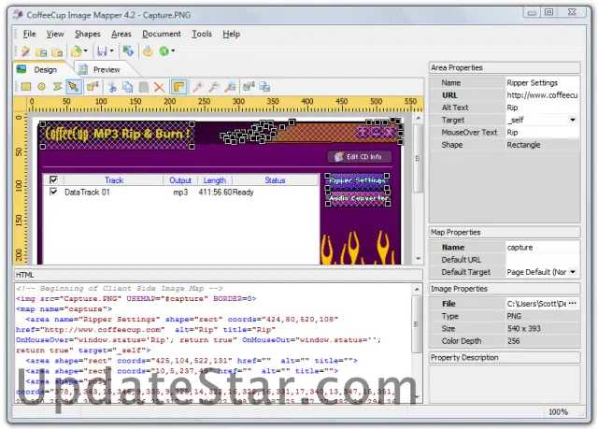Click icon right of the pointer tool
598x429 pixels.
(x=93, y=87)
